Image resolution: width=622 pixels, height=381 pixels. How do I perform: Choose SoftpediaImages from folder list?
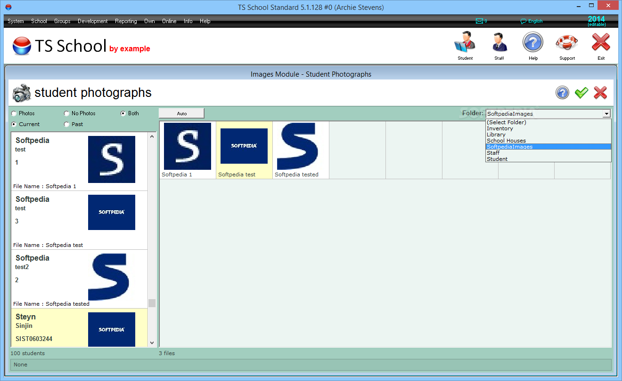548,147
